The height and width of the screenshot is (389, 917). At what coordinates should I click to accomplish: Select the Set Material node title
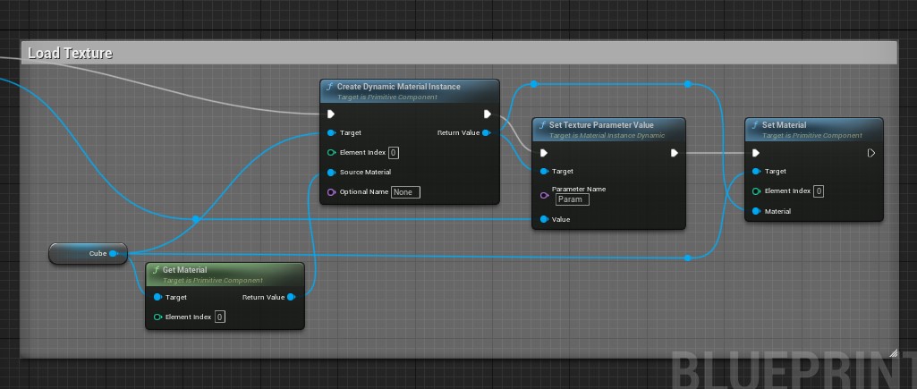click(784, 125)
